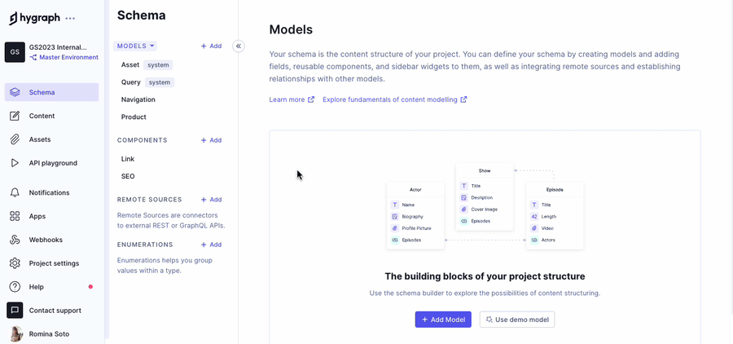Click the Use demo model button
The height and width of the screenshot is (344, 733).
click(x=517, y=320)
